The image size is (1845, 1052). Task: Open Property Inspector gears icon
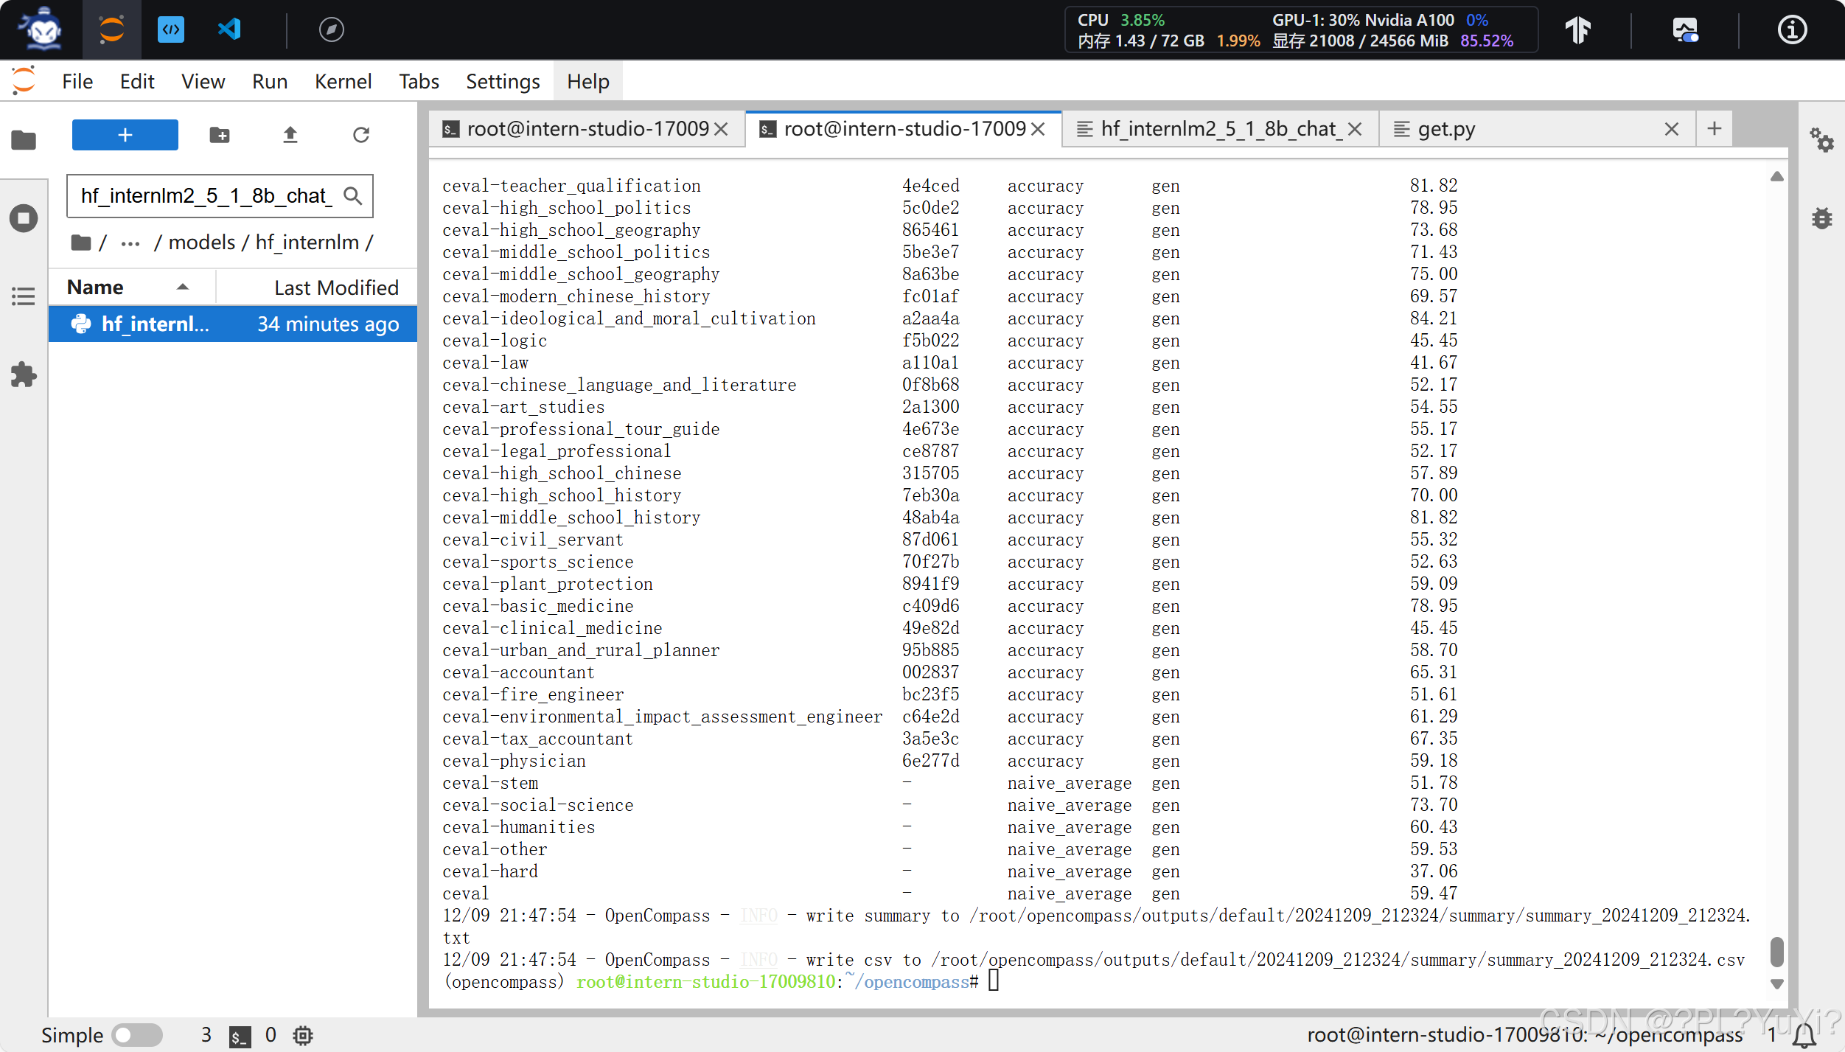click(x=1821, y=139)
